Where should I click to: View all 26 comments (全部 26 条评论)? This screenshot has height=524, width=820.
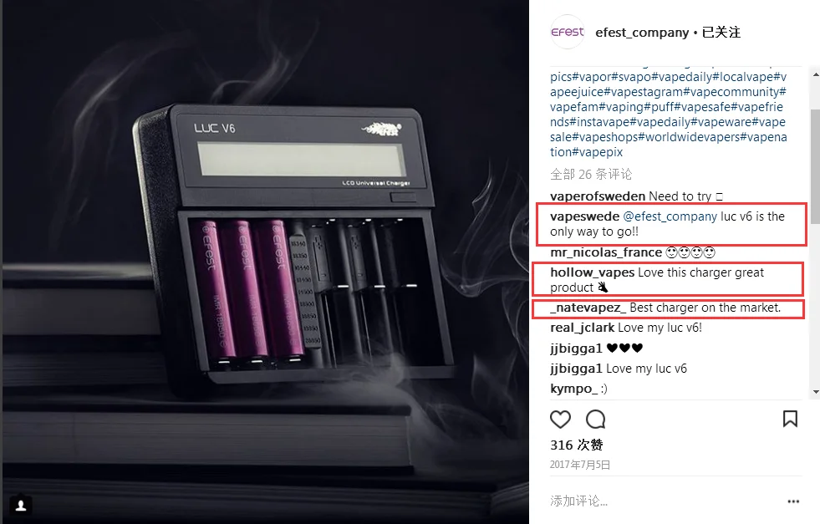coord(591,174)
